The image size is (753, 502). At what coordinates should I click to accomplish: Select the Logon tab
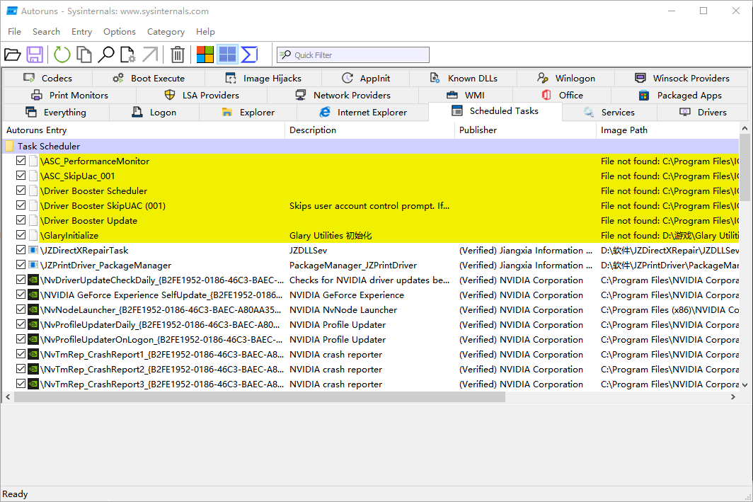click(x=154, y=113)
